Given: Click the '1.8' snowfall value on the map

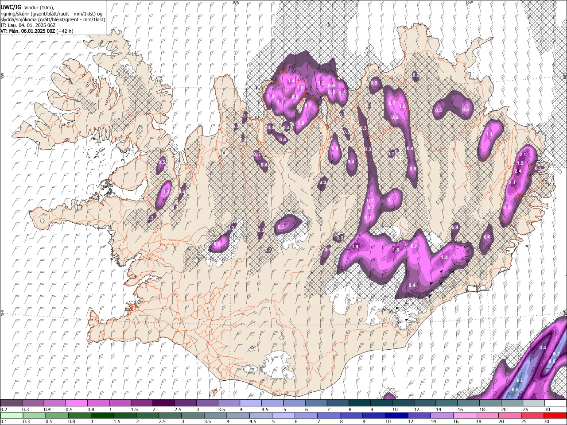Looking at the screenshot, I should (396, 250).
